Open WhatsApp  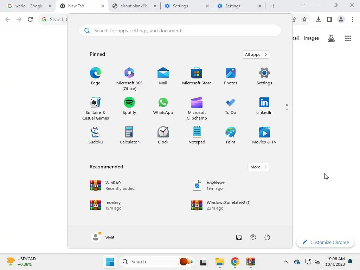tap(163, 105)
